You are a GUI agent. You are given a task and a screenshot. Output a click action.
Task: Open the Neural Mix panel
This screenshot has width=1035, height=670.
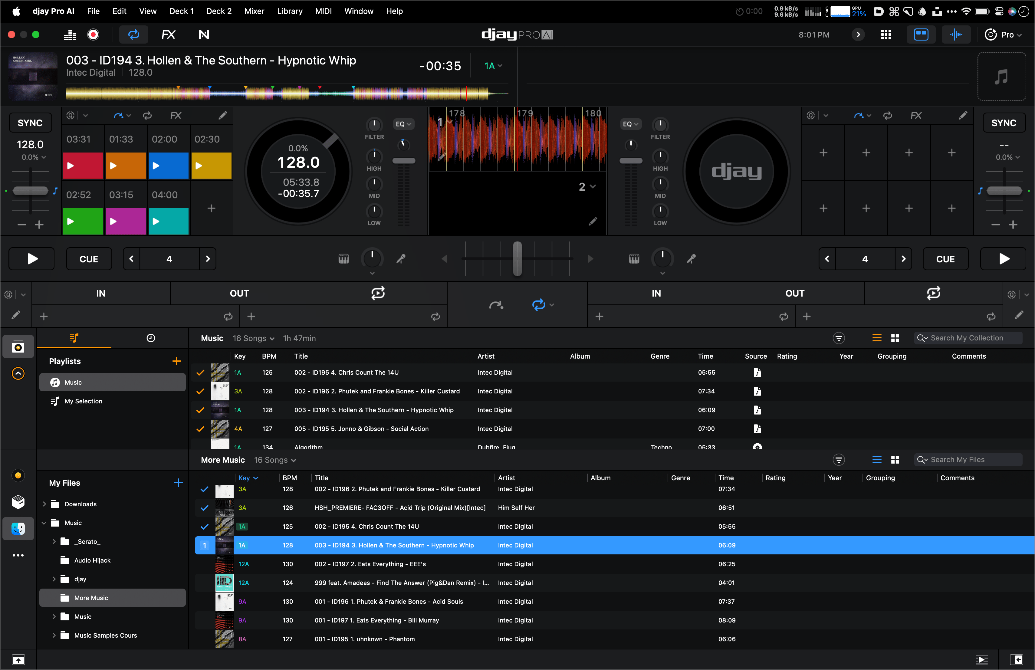pos(203,34)
